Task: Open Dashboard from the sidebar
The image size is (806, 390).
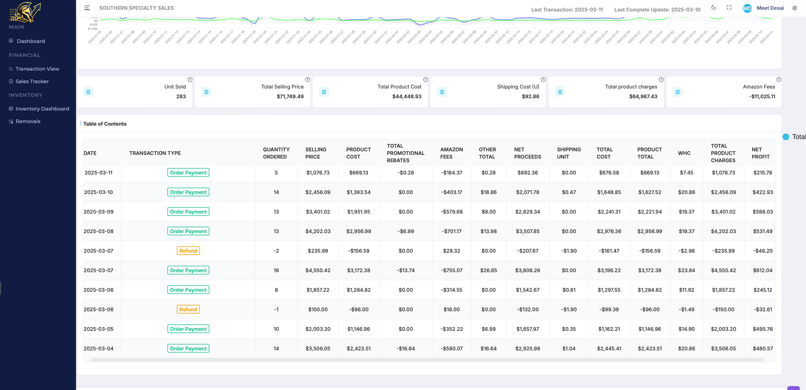Action: tap(30, 41)
